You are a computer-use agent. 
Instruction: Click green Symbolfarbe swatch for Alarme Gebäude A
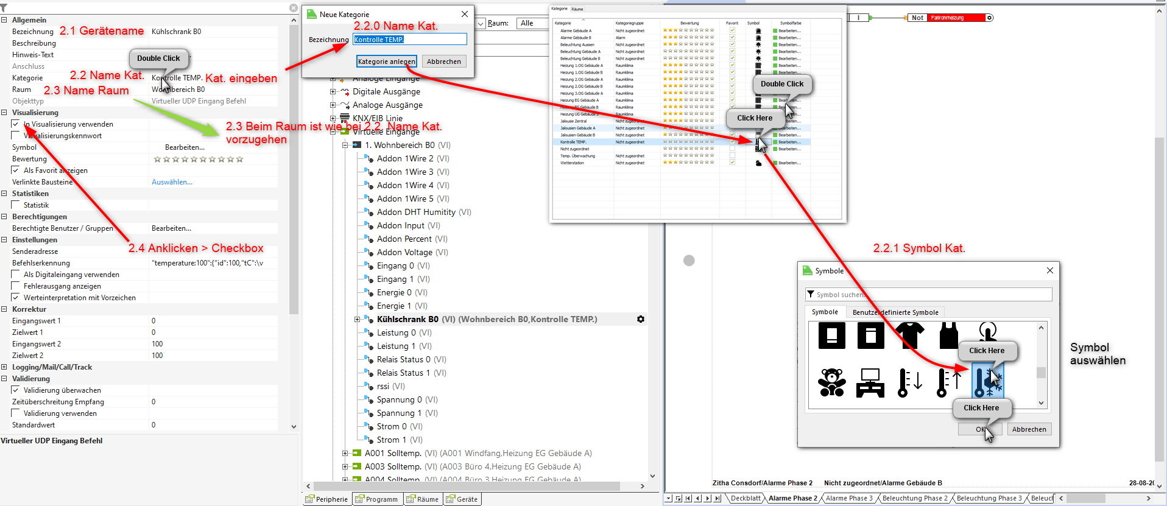pyautogui.click(x=775, y=30)
